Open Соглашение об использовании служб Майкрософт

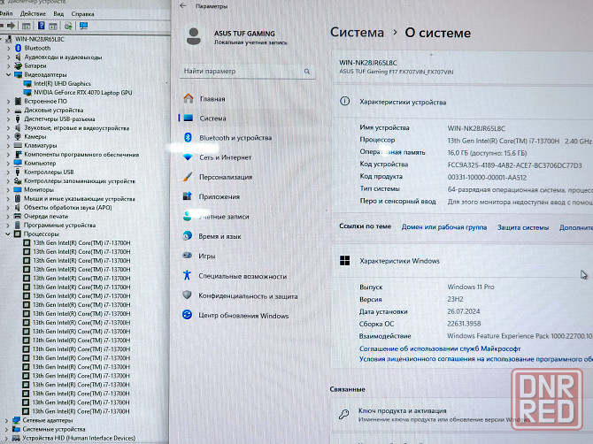coord(440,348)
